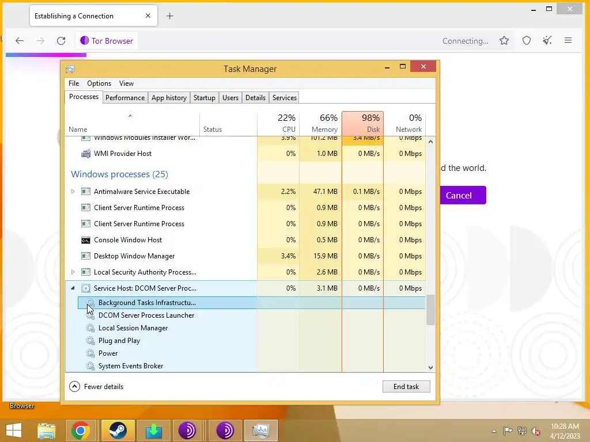The width and height of the screenshot is (590, 442).
Task: Open the browser hamburger menu
Action: [x=568, y=40]
